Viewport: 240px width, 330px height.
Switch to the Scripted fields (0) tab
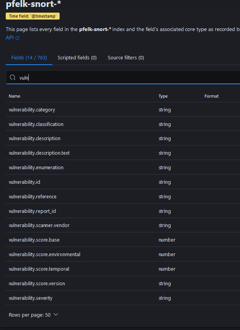click(x=77, y=58)
